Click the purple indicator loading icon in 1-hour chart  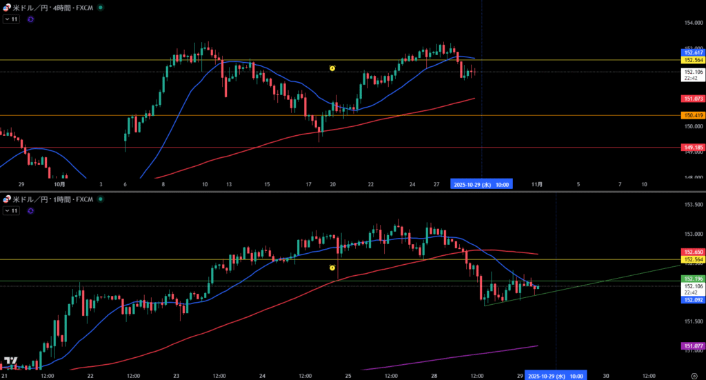click(30, 210)
